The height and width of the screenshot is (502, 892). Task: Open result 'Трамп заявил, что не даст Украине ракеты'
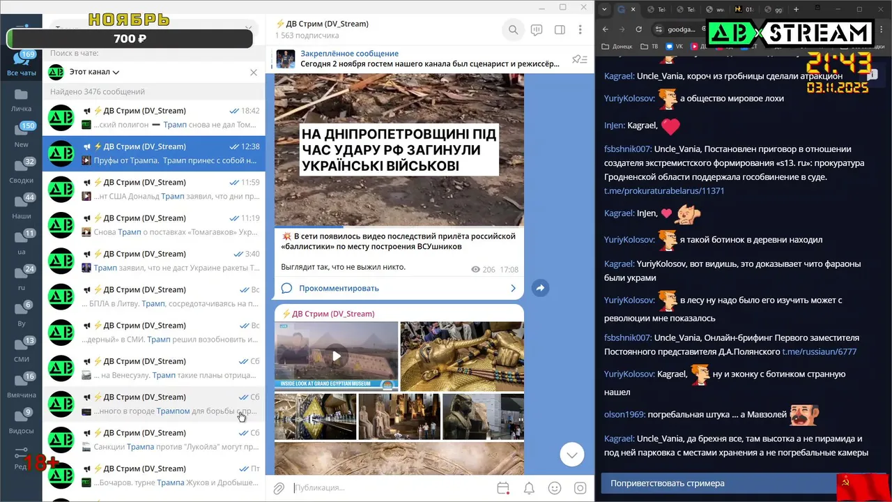click(154, 261)
